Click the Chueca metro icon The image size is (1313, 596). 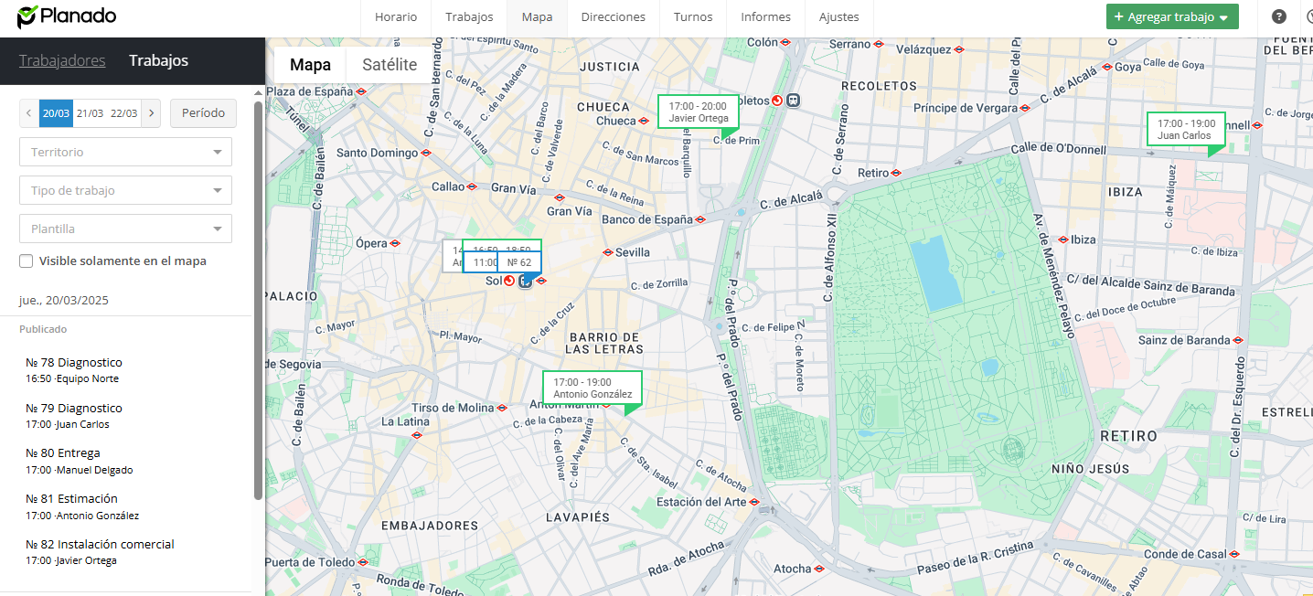[x=643, y=121]
